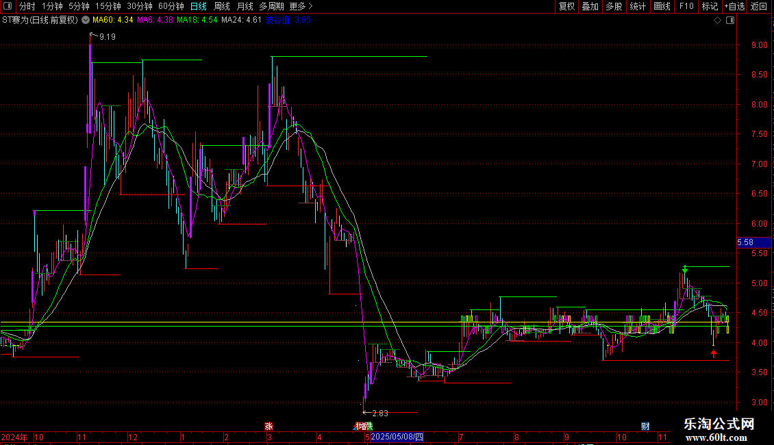
Task: Open F10 company information
Action: point(686,6)
